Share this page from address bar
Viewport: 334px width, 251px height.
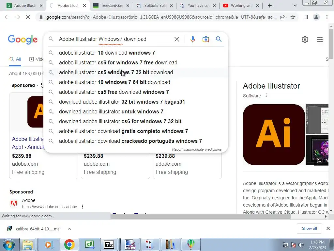[x=282, y=17]
